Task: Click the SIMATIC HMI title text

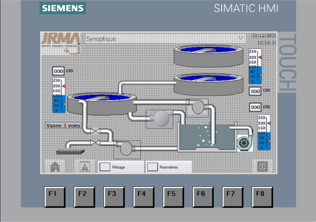Action: click(x=246, y=9)
